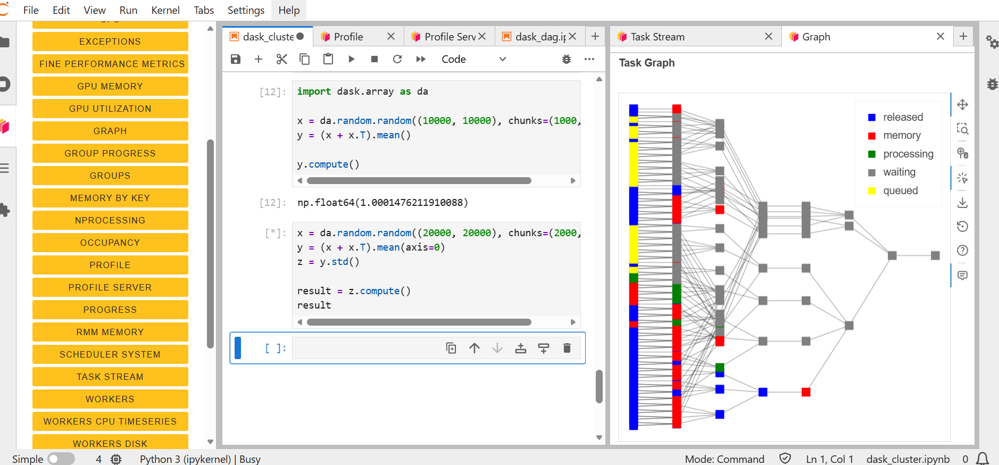Click the Ln 1, Col 1 indicator
Image resolution: width=999 pixels, height=465 pixels.
829,459
